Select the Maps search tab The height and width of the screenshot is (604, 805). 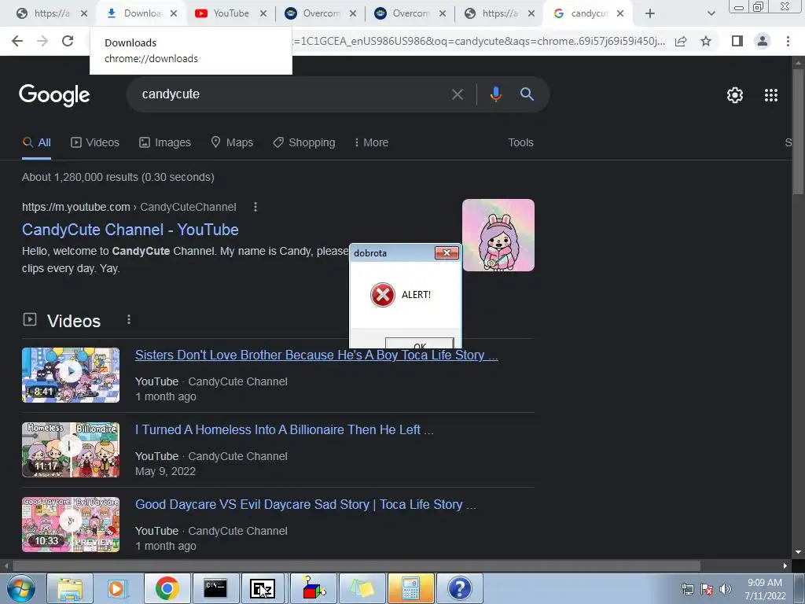pyautogui.click(x=232, y=143)
